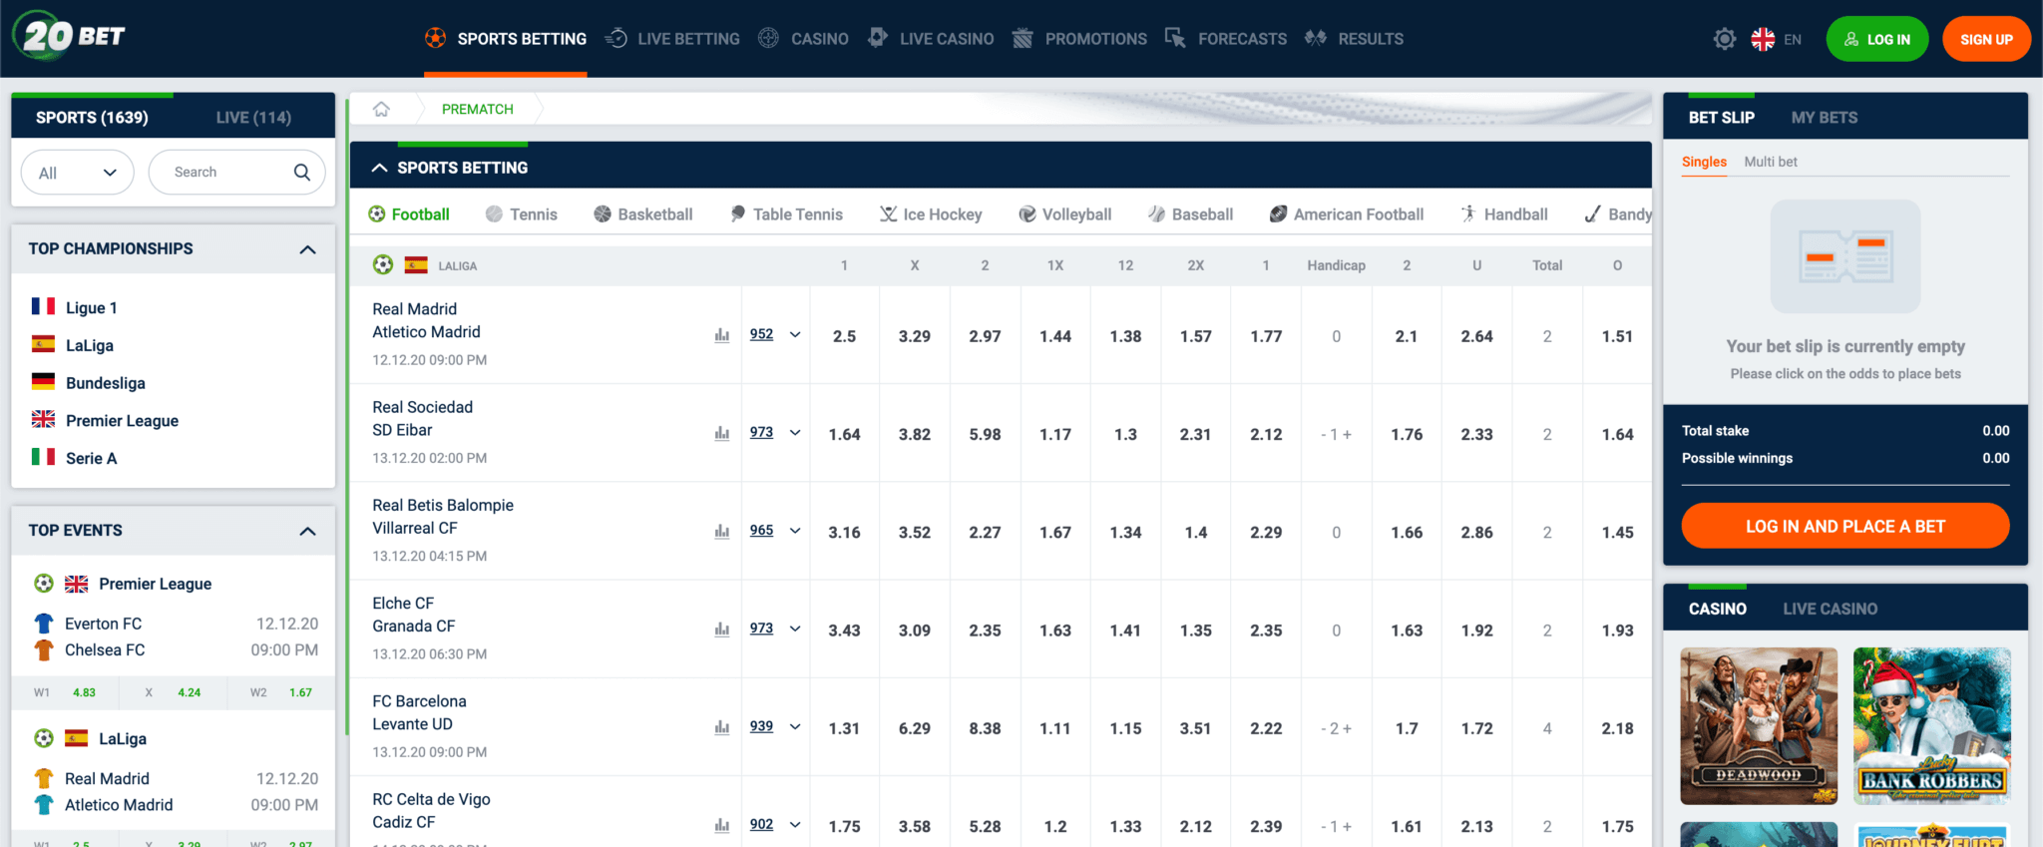
Task: Select the Ice Hockey sport tab
Action: (x=931, y=214)
